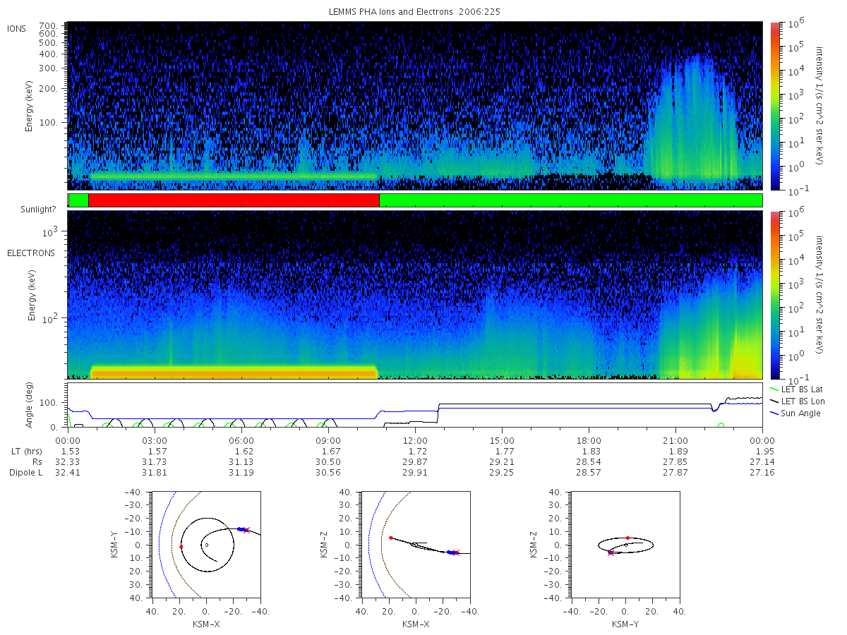The image size is (847, 635).
Task: Click the red segment of the sunlight bar
Action: pos(234,200)
